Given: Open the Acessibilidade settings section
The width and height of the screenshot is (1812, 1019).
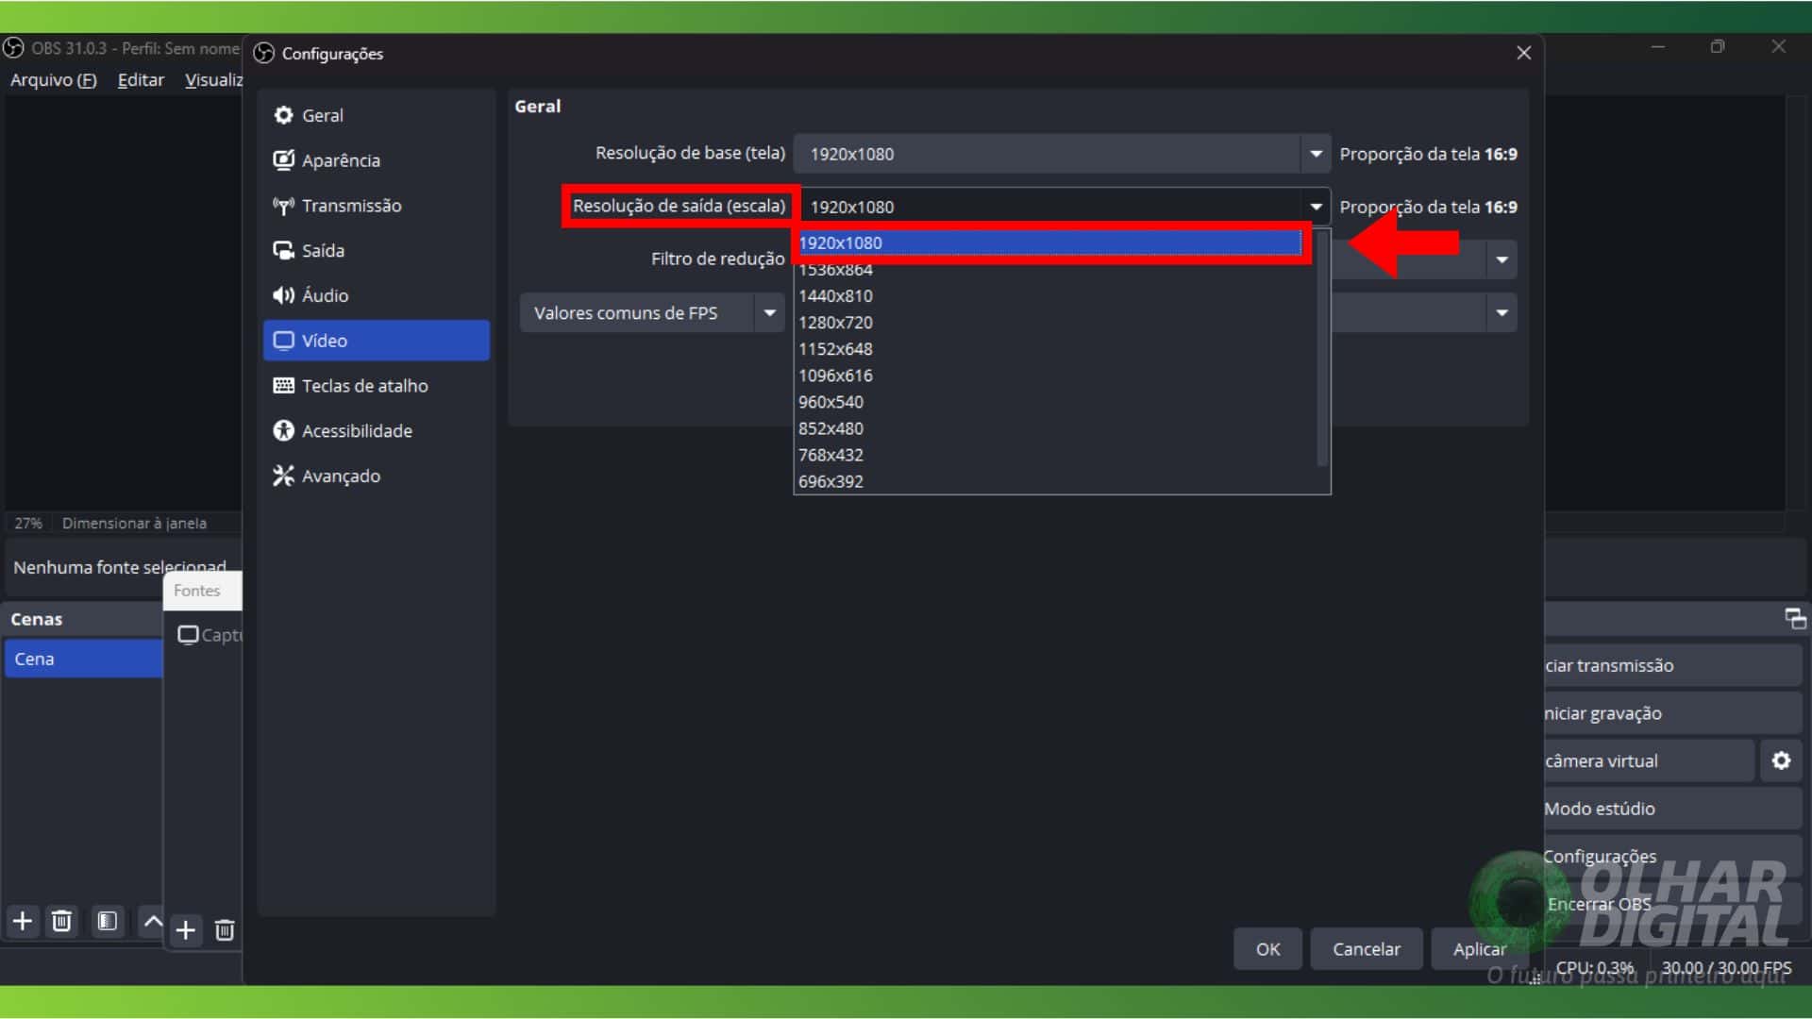Looking at the screenshot, I should pos(356,430).
